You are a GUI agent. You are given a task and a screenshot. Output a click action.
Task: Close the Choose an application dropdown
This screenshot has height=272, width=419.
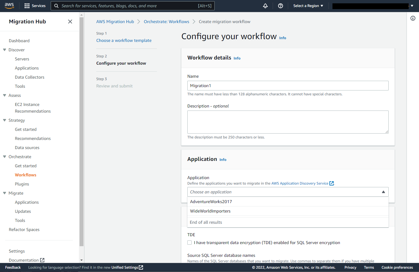[x=383, y=192]
